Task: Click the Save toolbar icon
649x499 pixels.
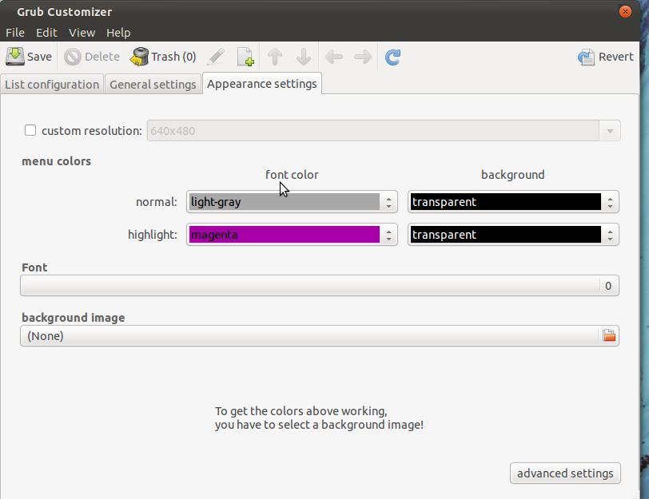Action: click(x=15, y=57)
